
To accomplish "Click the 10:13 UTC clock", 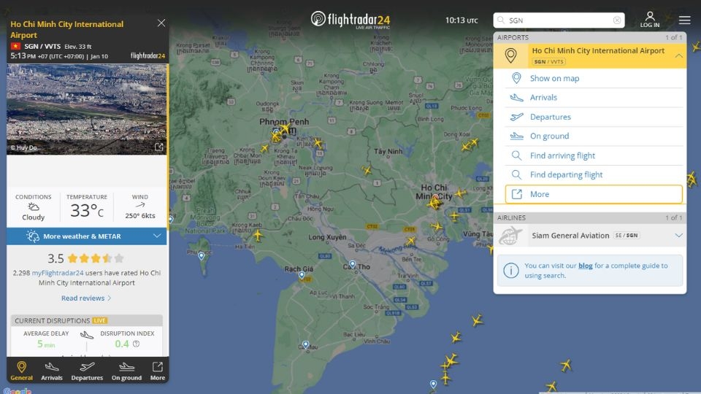I will [461, 20].
